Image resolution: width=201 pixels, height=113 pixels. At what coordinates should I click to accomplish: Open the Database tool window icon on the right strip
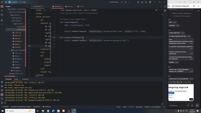(x=165, y=11)
